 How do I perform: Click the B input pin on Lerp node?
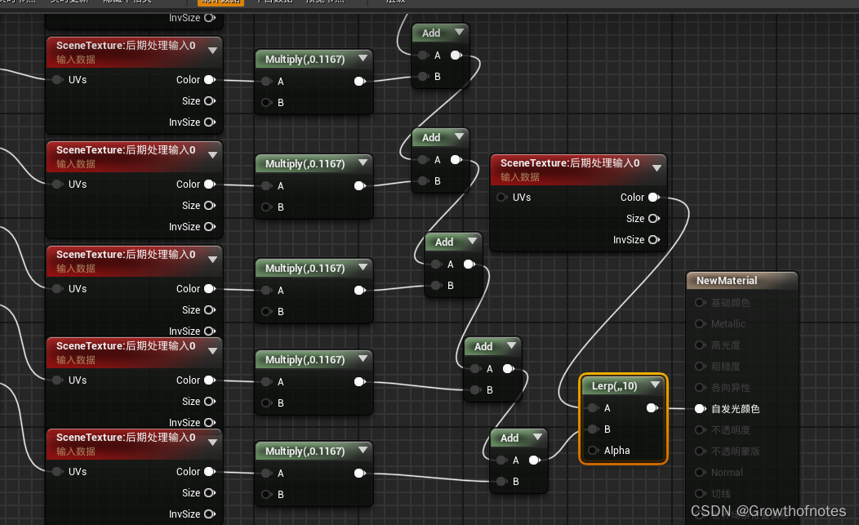tap(593, 429)
